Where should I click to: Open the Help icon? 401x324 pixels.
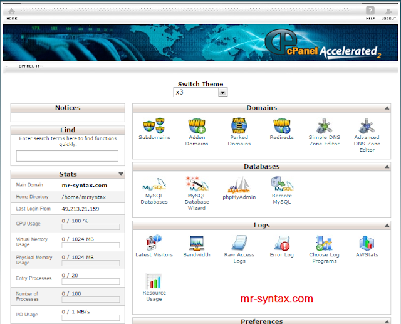[x=370, y=11]
